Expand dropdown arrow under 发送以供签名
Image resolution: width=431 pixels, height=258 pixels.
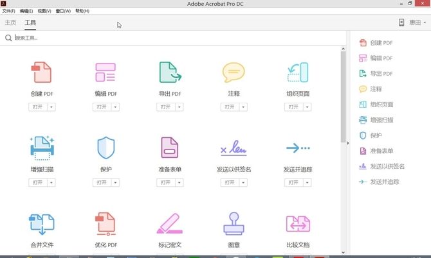click(243, 183)
